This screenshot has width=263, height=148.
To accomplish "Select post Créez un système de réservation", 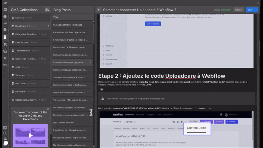I will [x=72, y=115].
